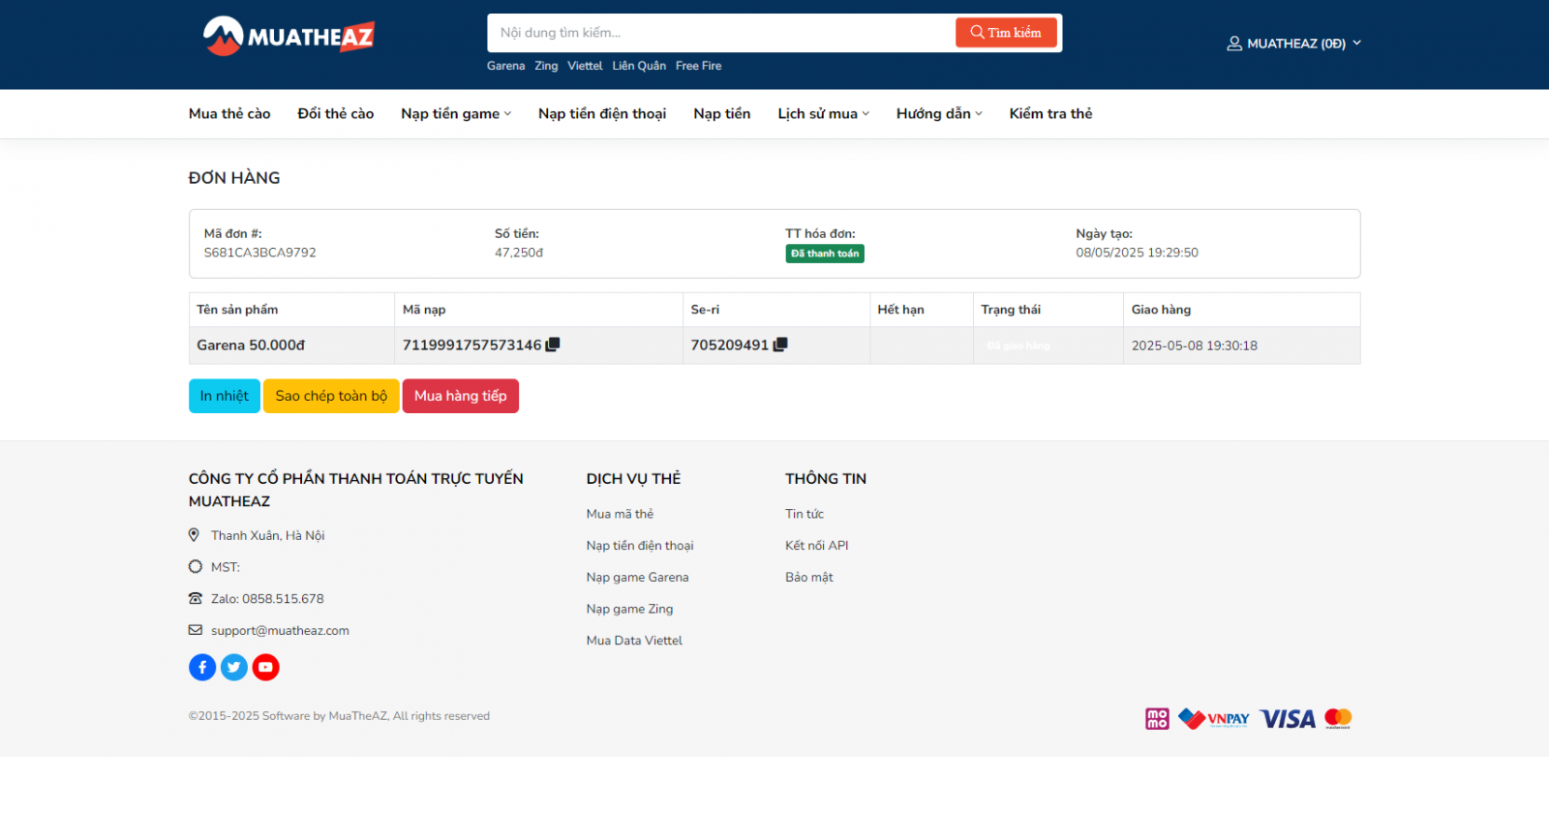
Task: Copy the Mã nạp code 7119991757573146
Action: 553,345
